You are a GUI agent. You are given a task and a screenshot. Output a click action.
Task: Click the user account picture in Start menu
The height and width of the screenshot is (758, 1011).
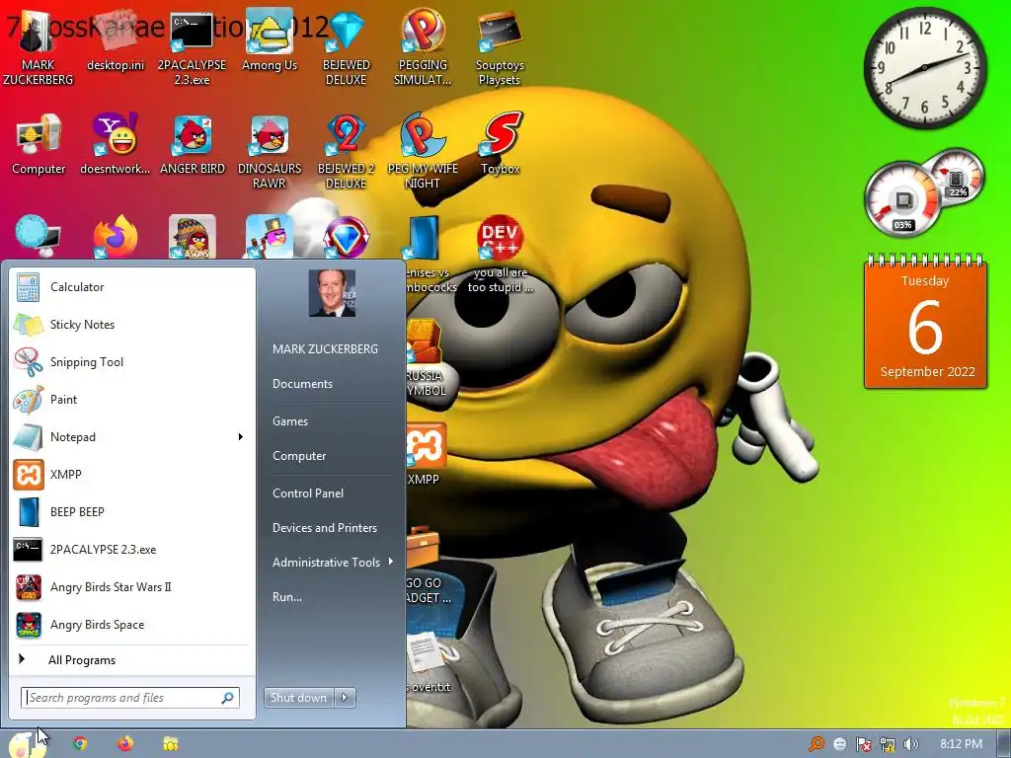click(332, 292)
